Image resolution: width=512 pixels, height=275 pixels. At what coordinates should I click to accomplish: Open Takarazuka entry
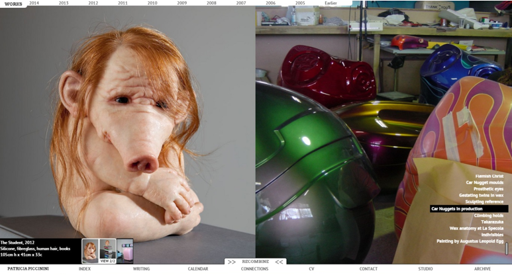click(492, 222)
